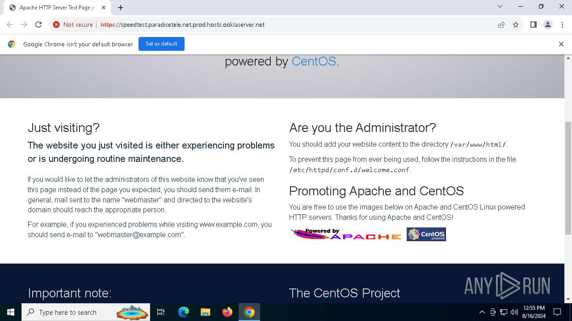Click the Chrome taskbar icon
Image resolution: width=572 pixels, height=321 pixels.
click(x=249, y=312)
